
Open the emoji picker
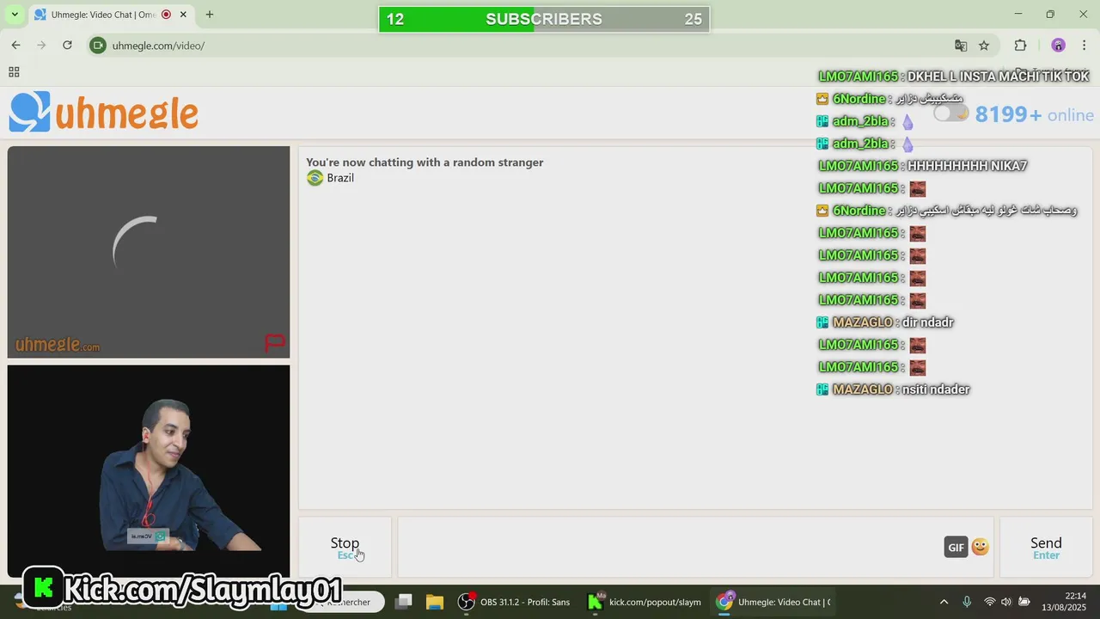(x=981, y=547)
